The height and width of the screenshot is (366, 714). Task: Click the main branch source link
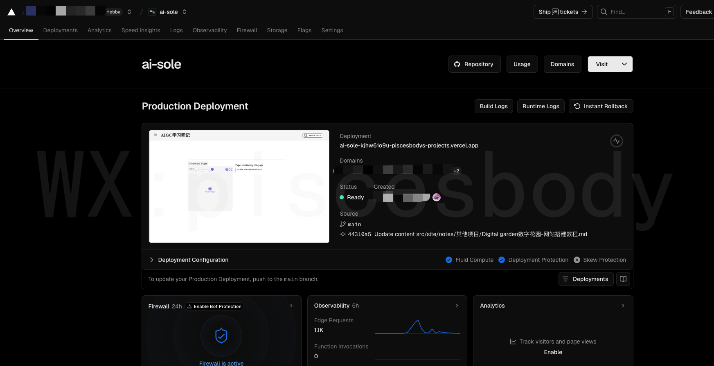coord(354,224)
